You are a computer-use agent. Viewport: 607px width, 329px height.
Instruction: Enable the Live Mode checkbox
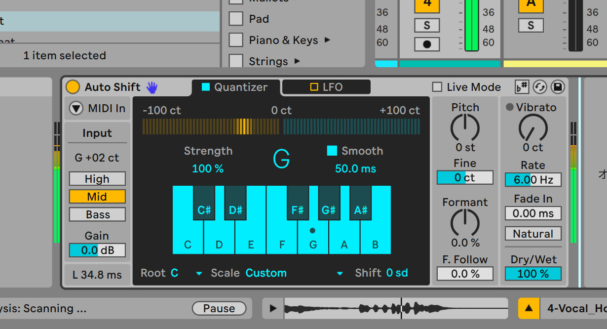[437, 87]
